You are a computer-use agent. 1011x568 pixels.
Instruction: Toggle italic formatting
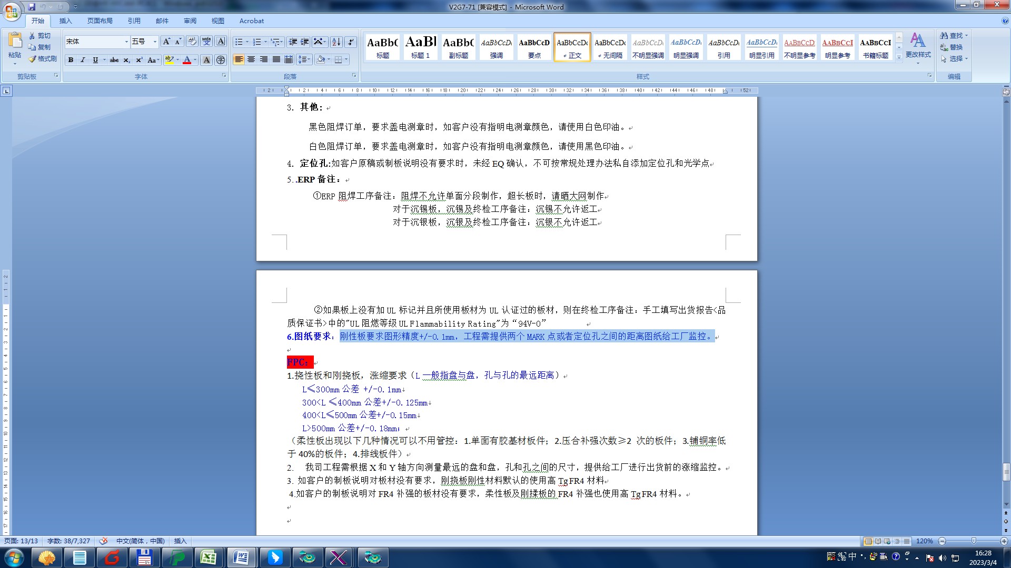tap(83, 60)
